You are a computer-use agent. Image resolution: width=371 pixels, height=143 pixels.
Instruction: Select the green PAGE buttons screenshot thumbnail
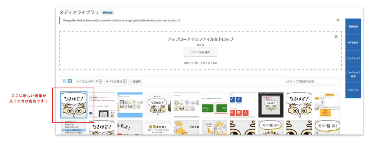pyautogui.click(x=214, y=105)
